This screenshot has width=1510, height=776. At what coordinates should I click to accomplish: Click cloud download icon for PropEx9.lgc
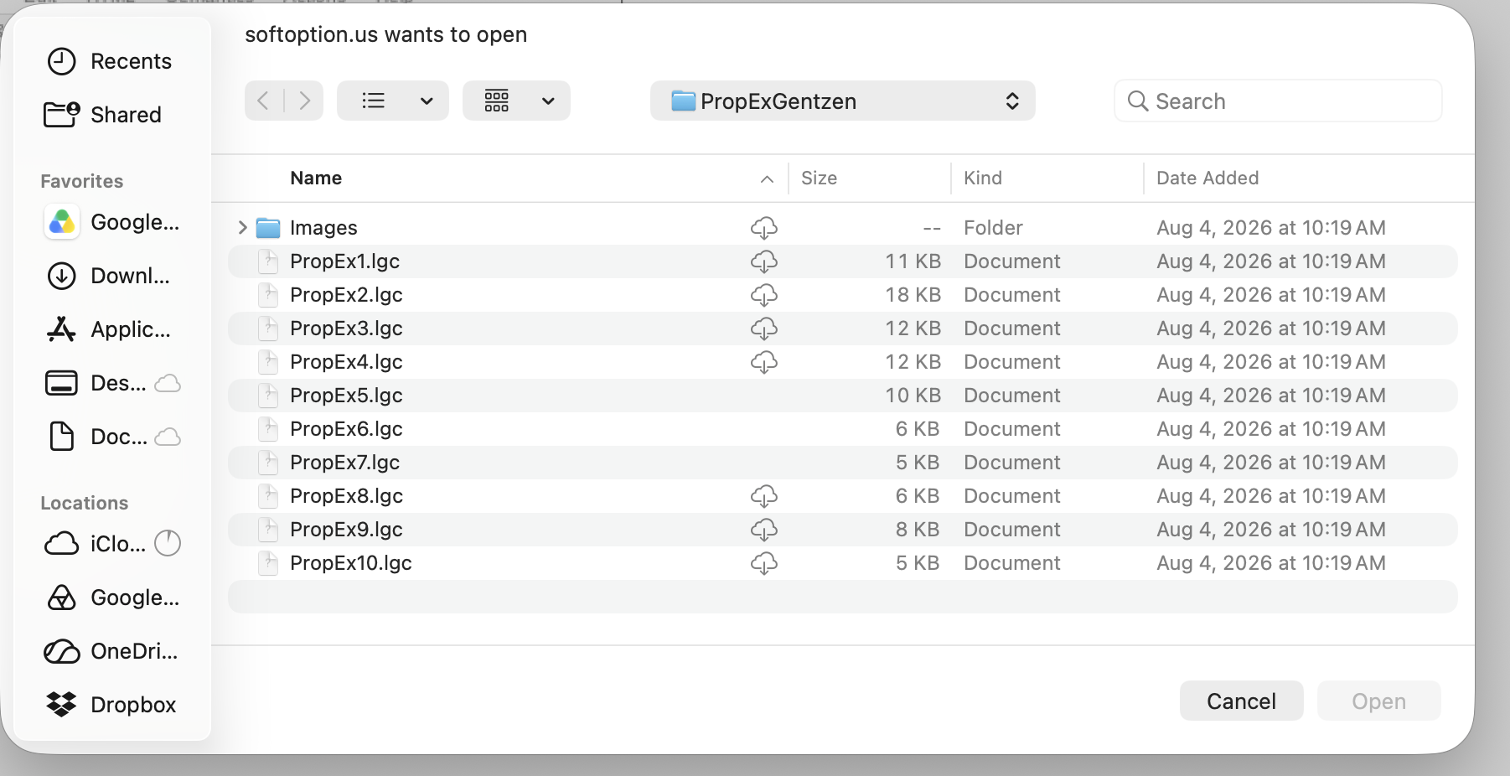pos(763,530)
